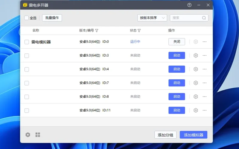Click the 运行中 status text

tap(135, 42)
